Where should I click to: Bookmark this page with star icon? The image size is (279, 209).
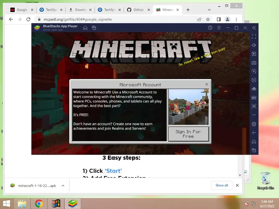coord(208,19)
